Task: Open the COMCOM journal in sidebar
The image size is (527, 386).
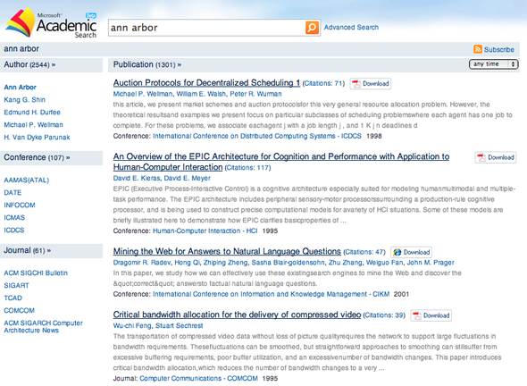Action: click(19, 310)
